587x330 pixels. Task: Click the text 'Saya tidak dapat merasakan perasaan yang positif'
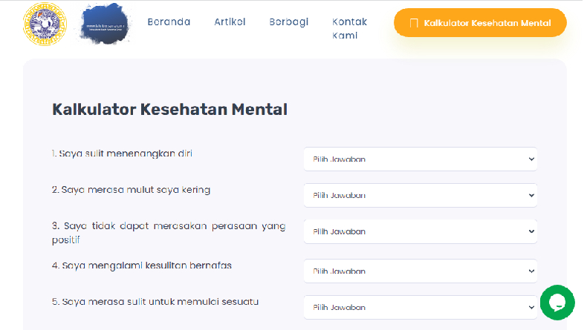(169, 233)
